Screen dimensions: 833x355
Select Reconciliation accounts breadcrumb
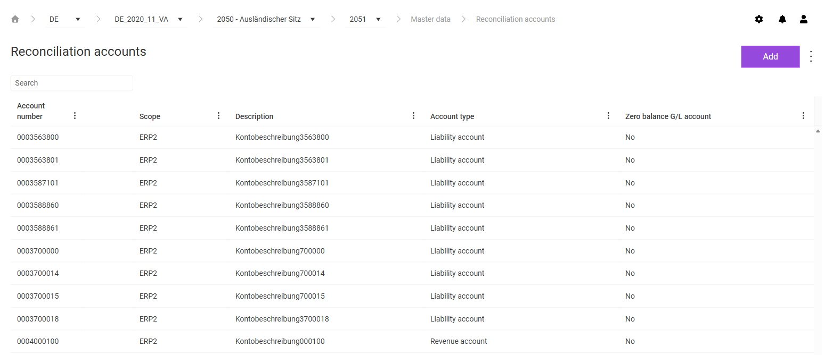point(516,19)
